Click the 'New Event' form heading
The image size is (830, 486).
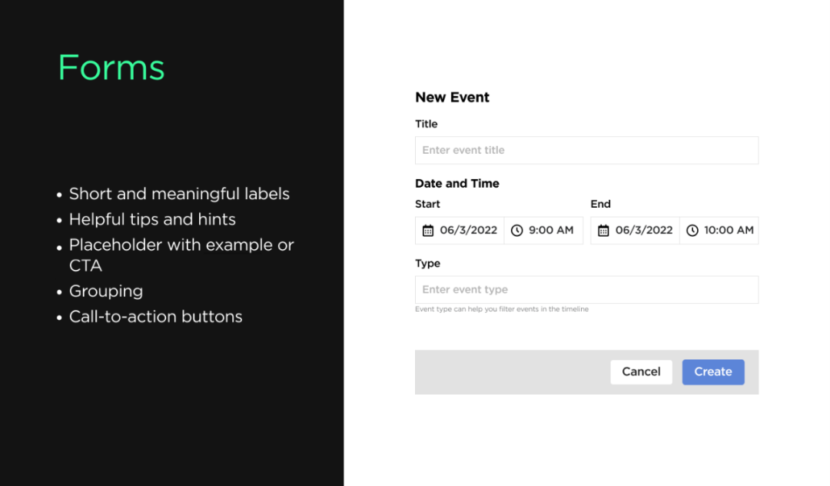(452, 98)
